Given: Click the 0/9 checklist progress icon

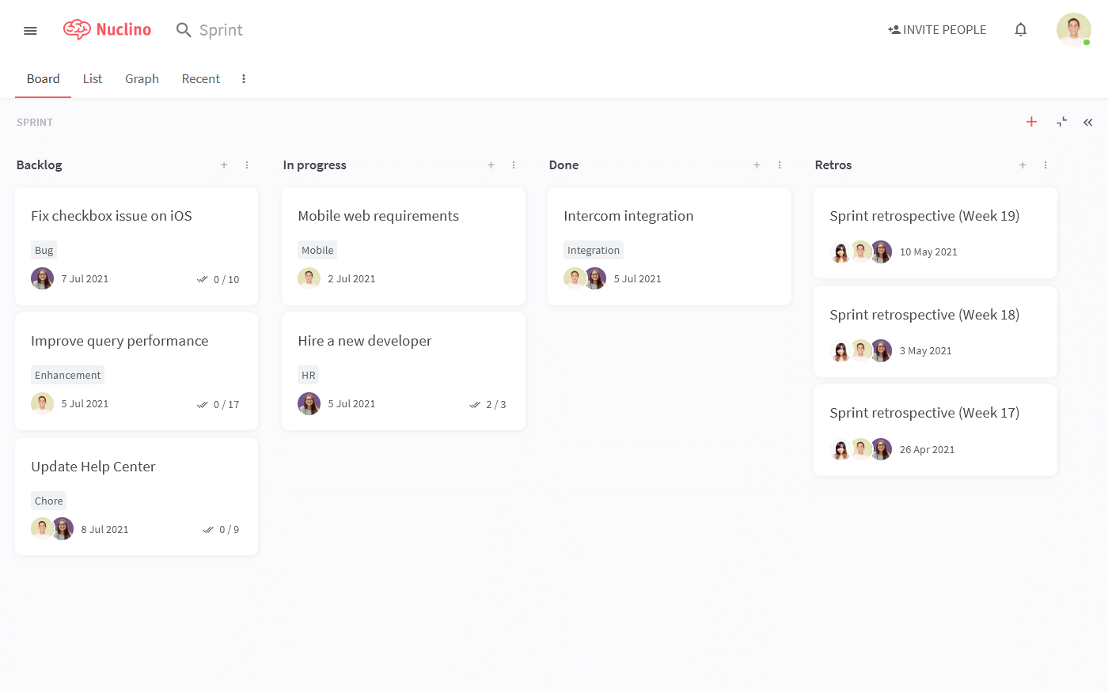Looking at the screenshot, I should [x=208, y=530].
